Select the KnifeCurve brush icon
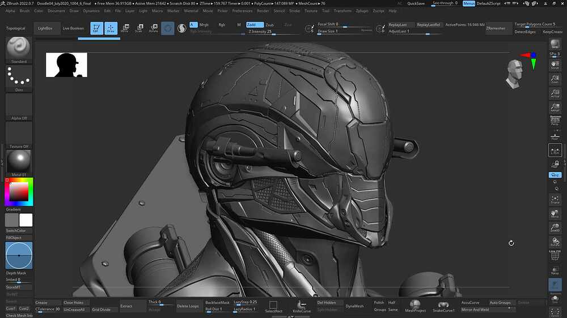 click(302, 307)
